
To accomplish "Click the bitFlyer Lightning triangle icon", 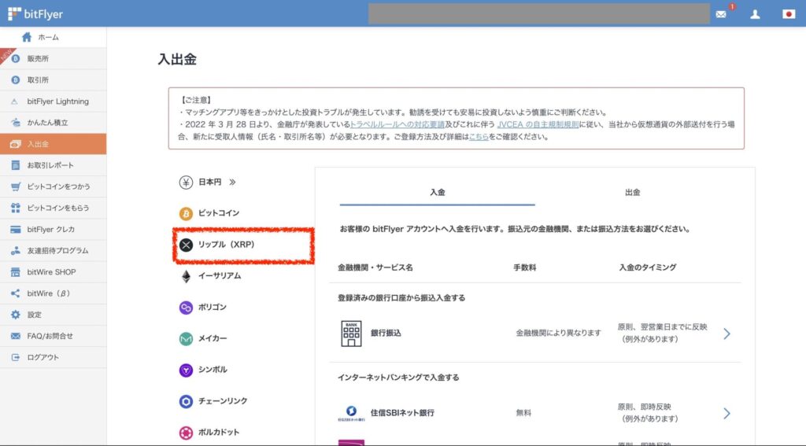I will click(x=16, y=101).
